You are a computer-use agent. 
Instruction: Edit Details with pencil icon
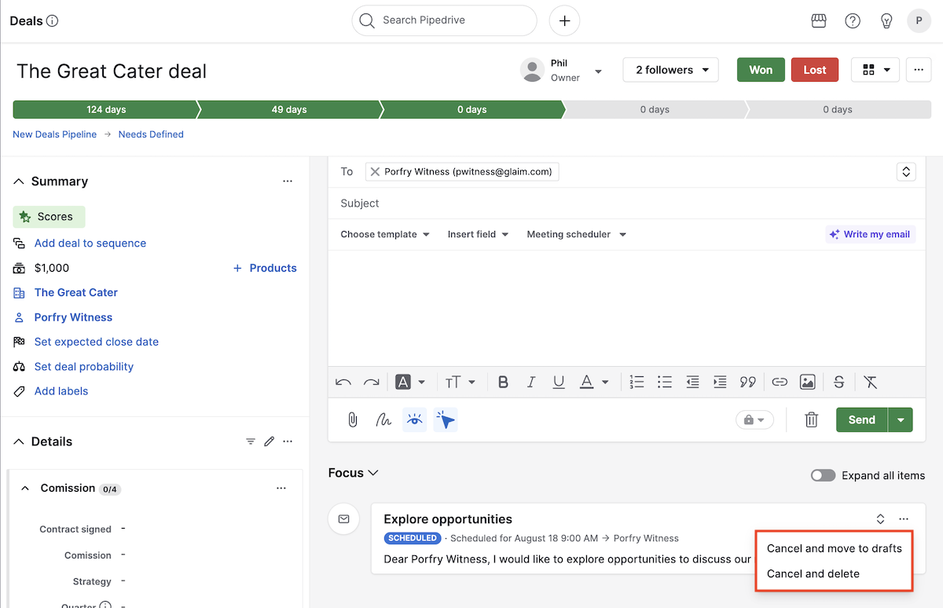(x=270, y=441)
